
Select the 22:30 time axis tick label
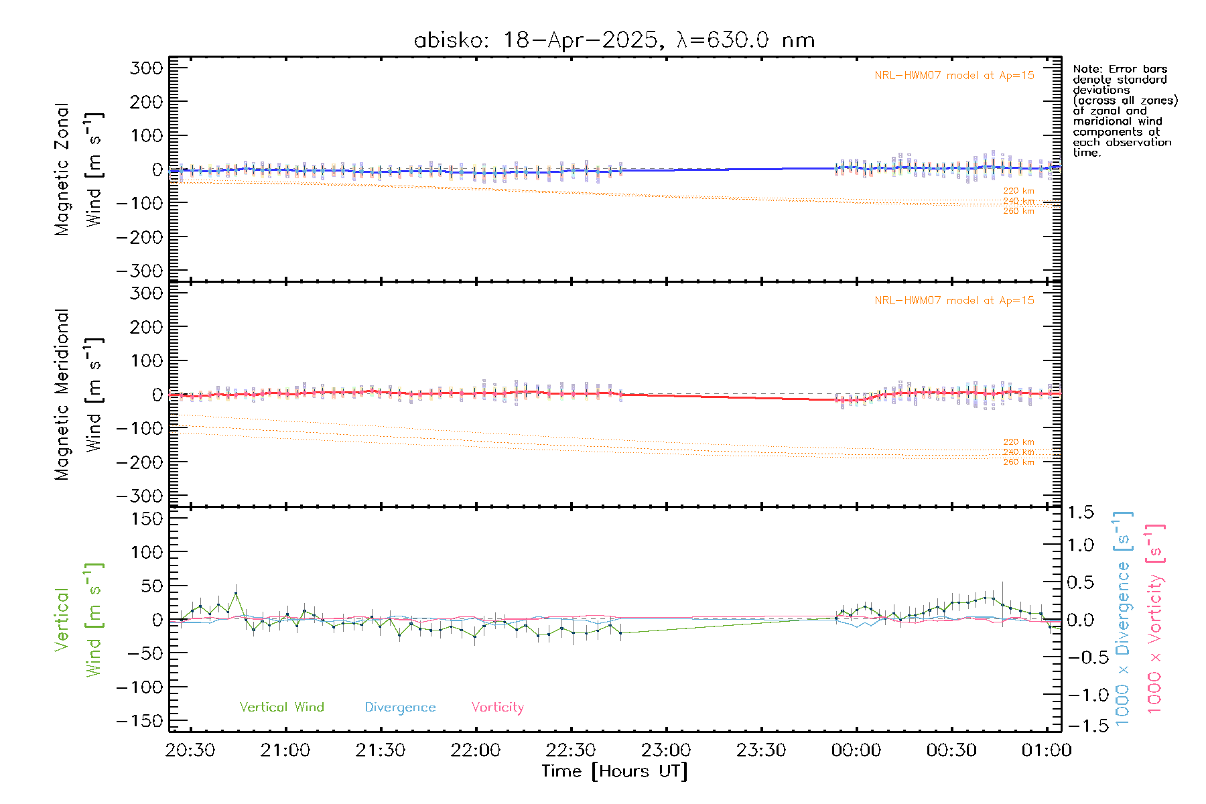pyautogui.click(x=571, y=750)
